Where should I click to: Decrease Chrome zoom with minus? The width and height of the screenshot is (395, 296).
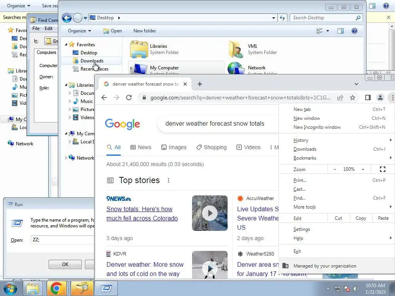coord(335,170)
